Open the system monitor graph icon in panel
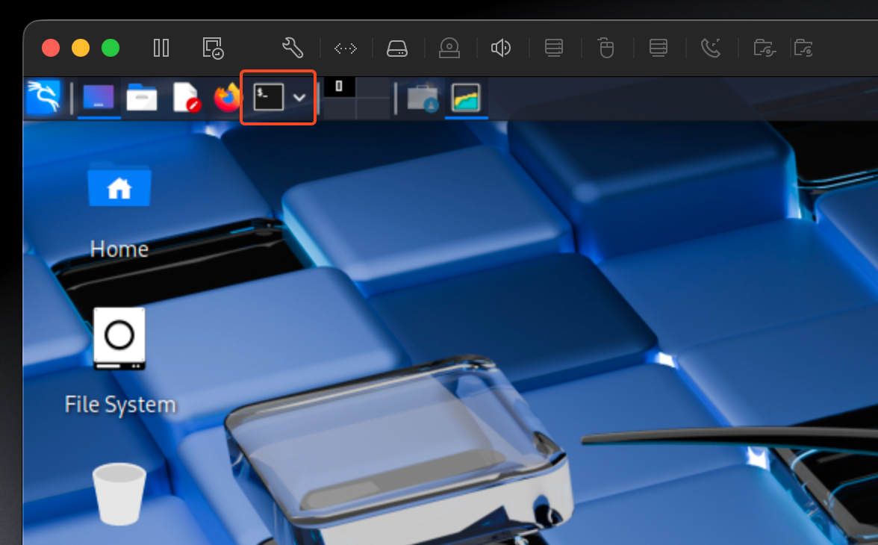878x545 pixels. (x=466, y=98)
